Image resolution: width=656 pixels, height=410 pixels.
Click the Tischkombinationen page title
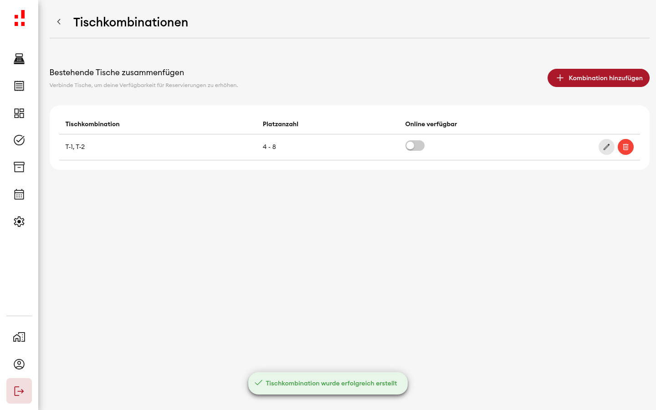[131, 22]
